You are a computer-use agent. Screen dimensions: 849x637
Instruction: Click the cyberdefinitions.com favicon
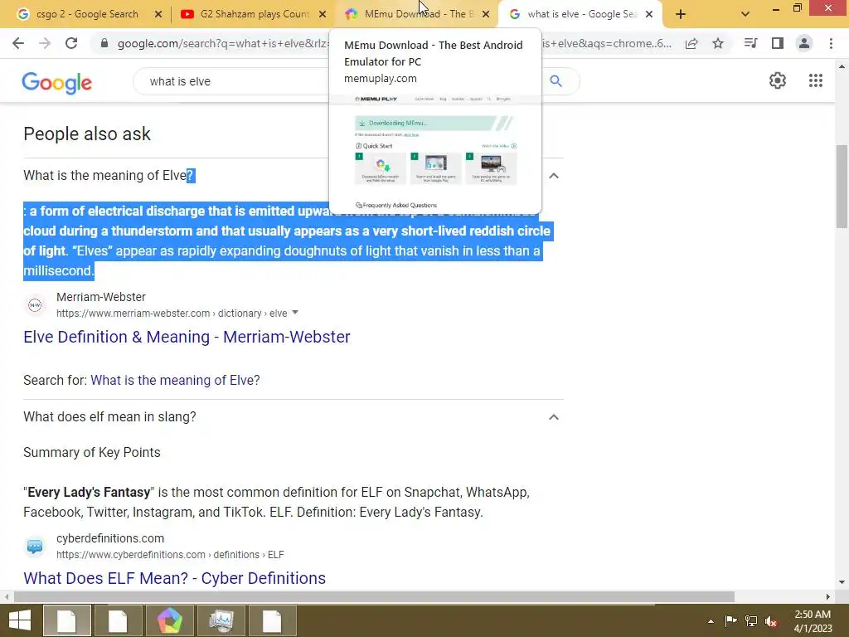[35, 547]
